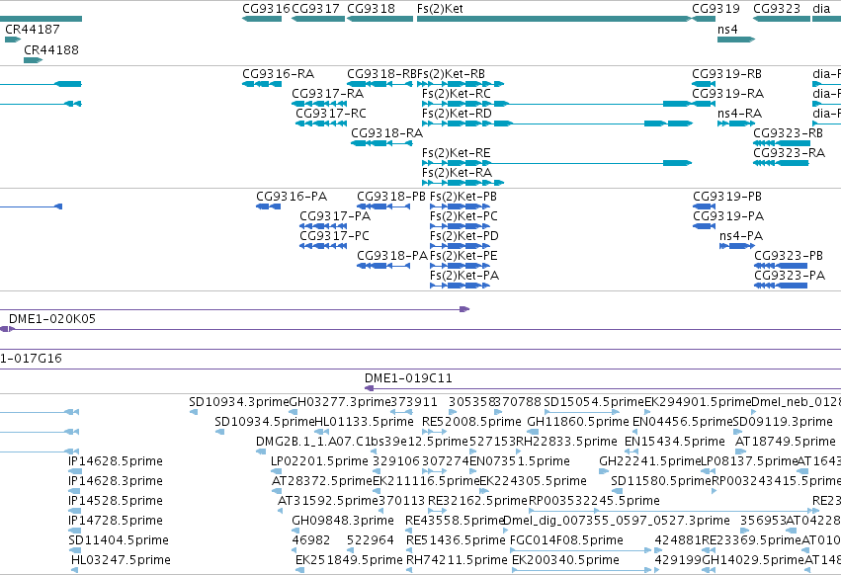This screenshot has width=841, height=575.
Task: Select EST HL03247.5prime
Action: (121, 560)
